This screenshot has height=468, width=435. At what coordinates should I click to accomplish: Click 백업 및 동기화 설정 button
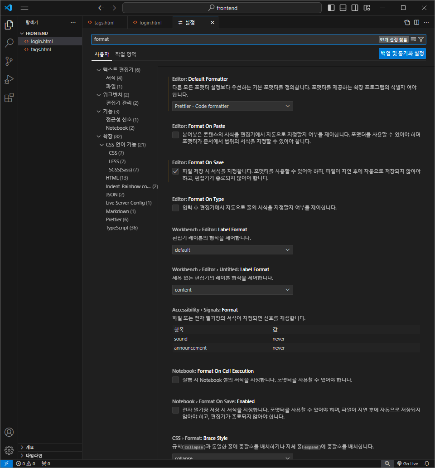[x=402, y=54]
